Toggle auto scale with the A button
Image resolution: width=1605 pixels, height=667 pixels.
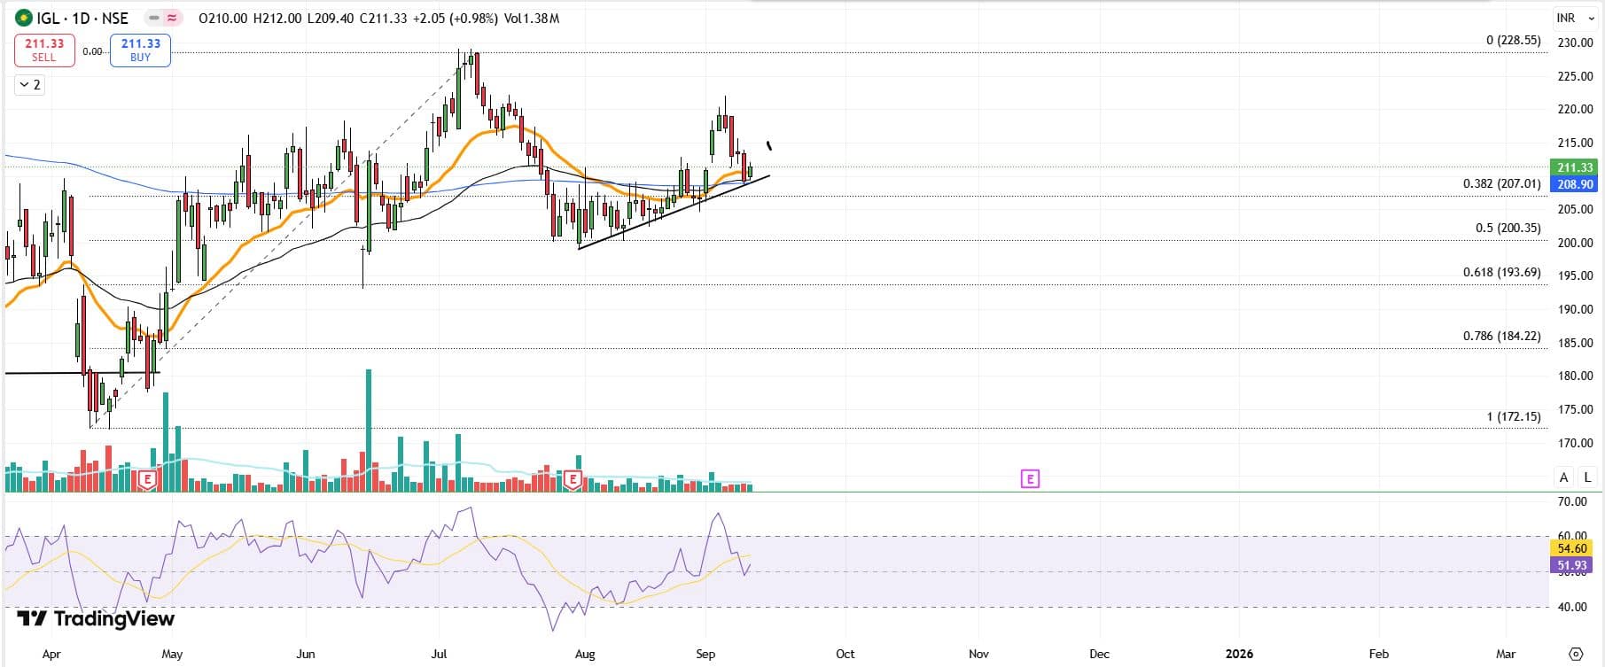point(1563,477)
